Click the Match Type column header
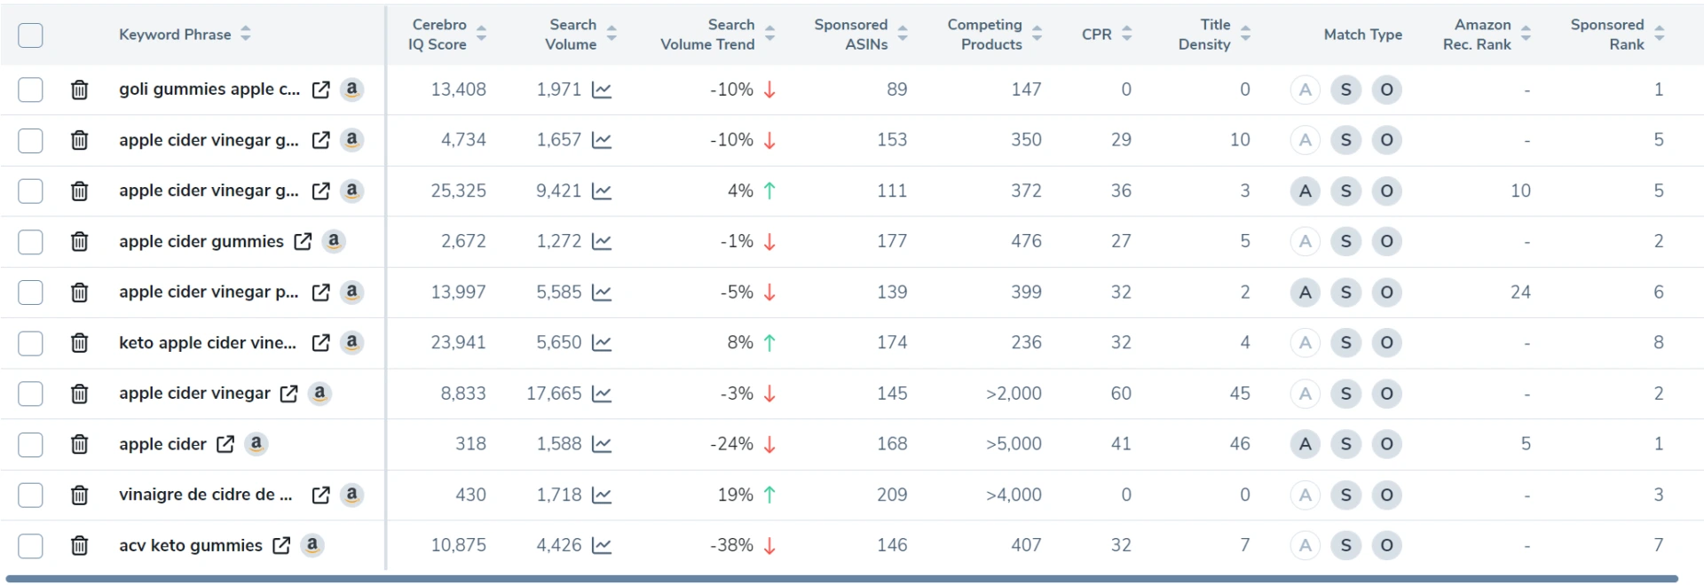 (1362, 35)
